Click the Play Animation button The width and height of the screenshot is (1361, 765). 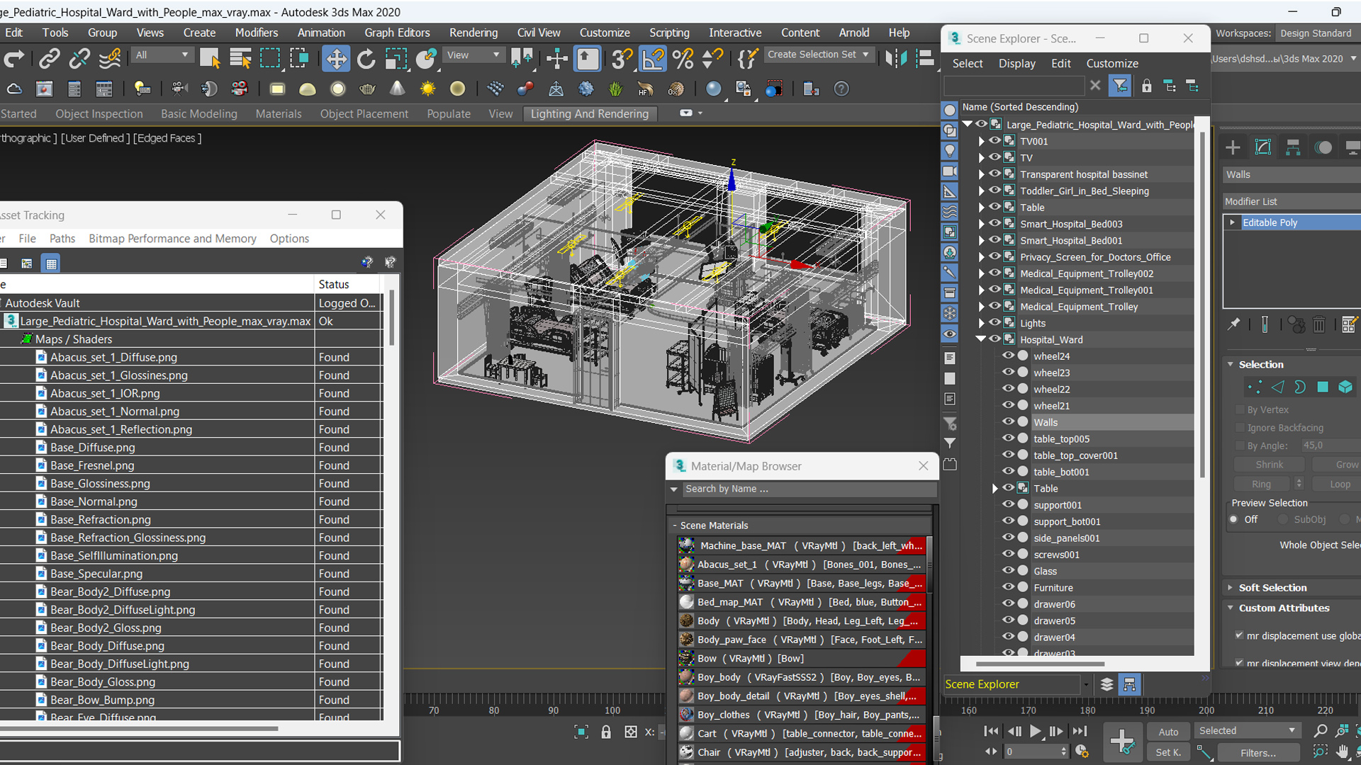click(1035, 731)
